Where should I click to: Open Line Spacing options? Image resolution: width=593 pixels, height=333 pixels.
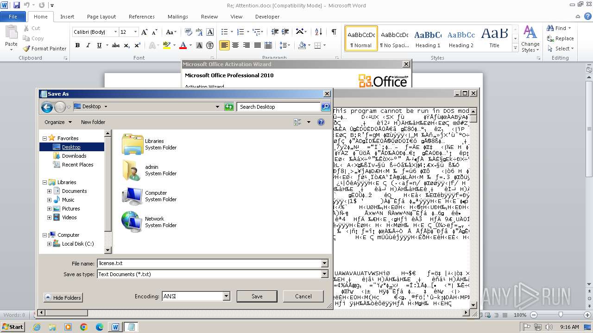click(285, 45)
